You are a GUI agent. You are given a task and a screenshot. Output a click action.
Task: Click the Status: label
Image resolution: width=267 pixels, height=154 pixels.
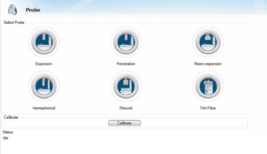tap(8, 132)
